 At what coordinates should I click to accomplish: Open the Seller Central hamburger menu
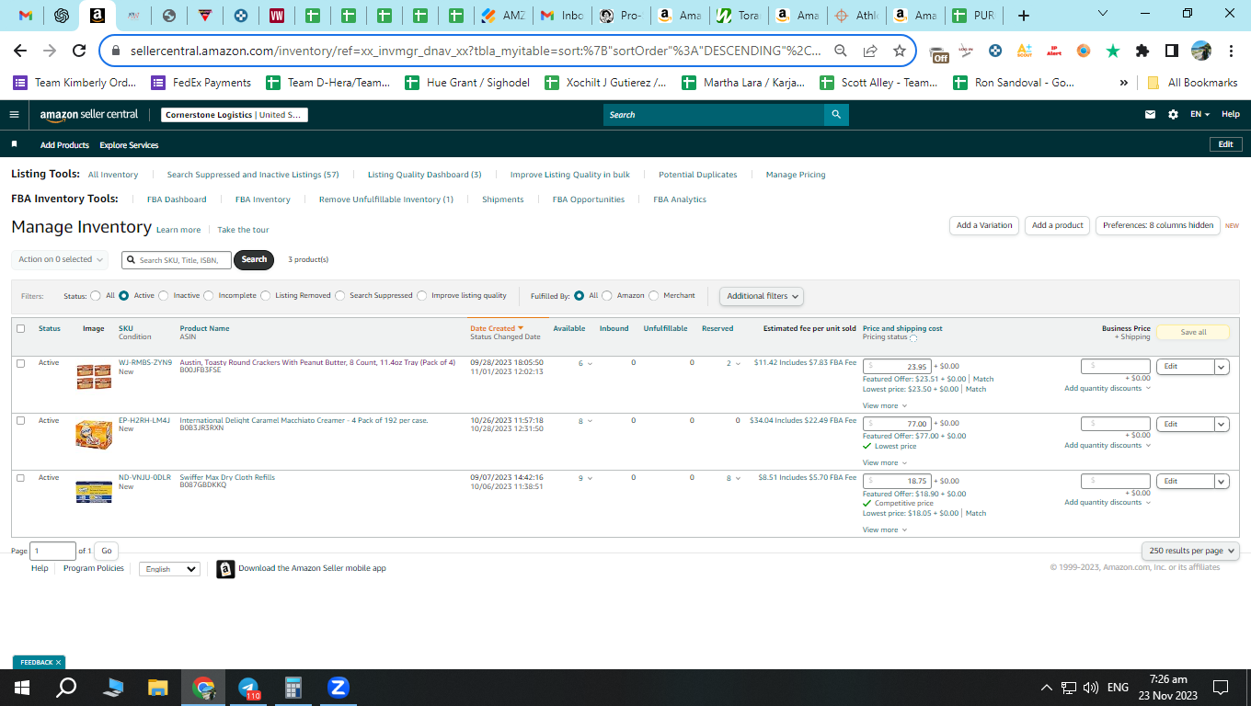click(14, 115)
